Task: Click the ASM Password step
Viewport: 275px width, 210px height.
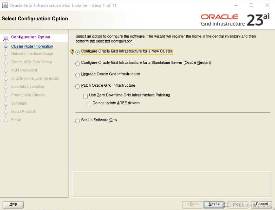Action: click(24, 70)
